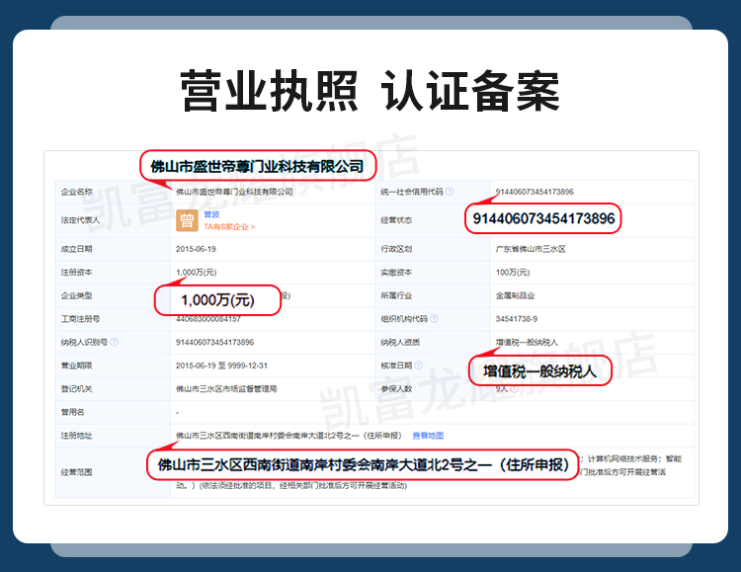Click taxpayer ID value in 纳税人识别号 row
The height and width of the screenshot is (572, 741).
pyautogui.click(x=214, y=342)
